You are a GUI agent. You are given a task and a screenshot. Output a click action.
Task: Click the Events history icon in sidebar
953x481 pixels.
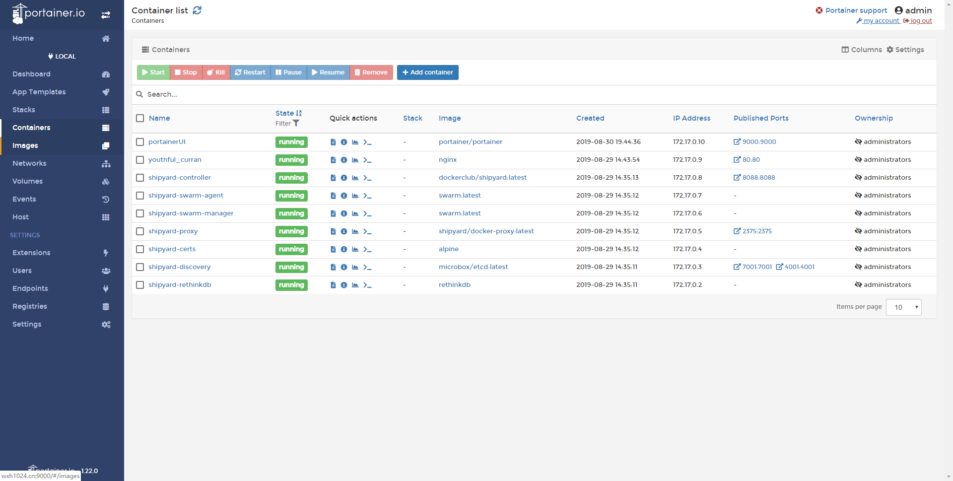[106, 200]
